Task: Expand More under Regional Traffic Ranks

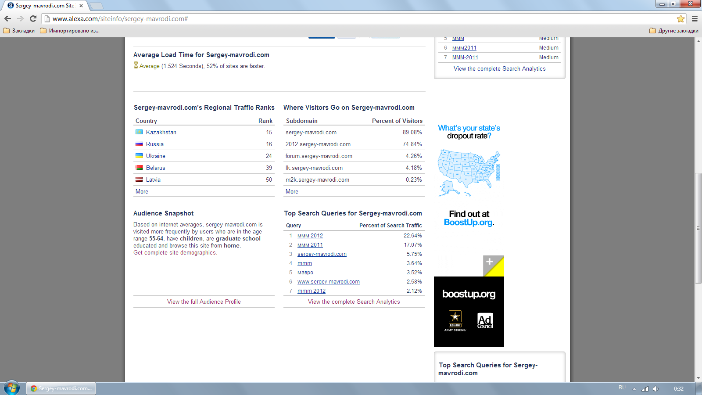Action: pos(142,191)
